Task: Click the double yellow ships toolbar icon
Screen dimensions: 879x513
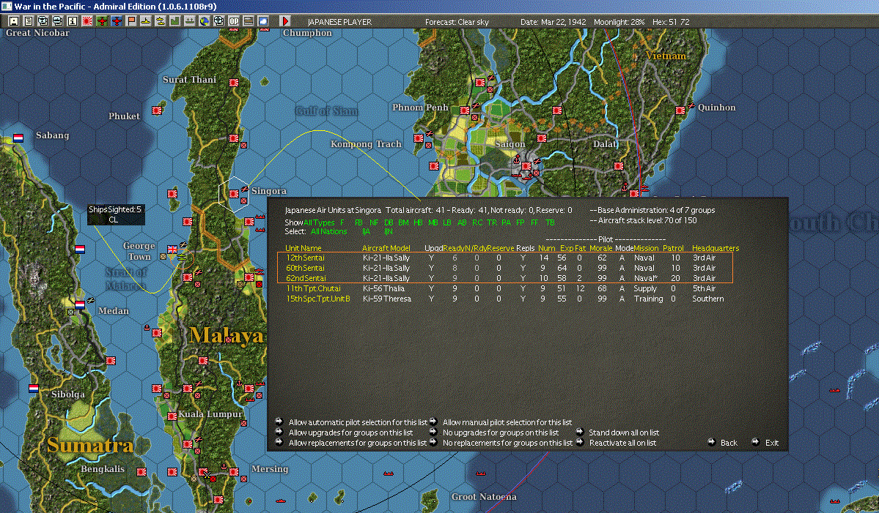Action: 161,21
